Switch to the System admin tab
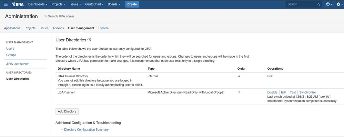This screenshot has width=344, height=137. [103, 28]
